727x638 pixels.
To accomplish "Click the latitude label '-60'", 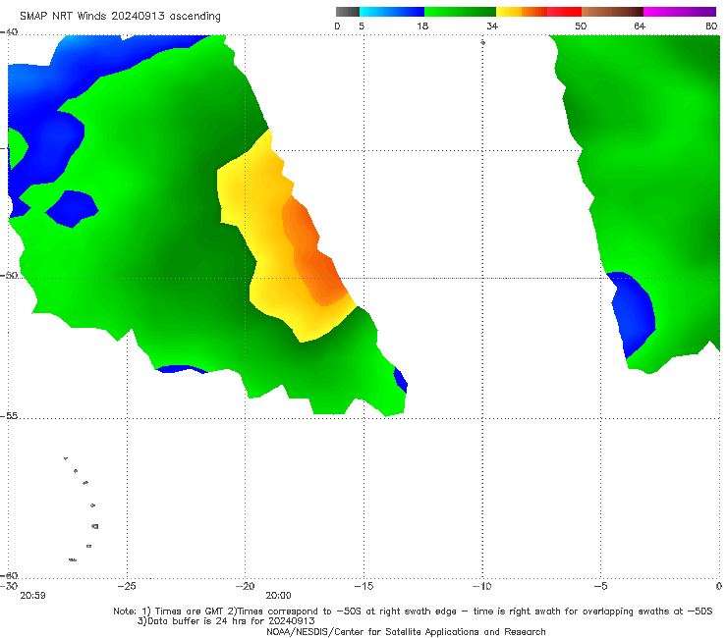I will click(x=9, y=575).
